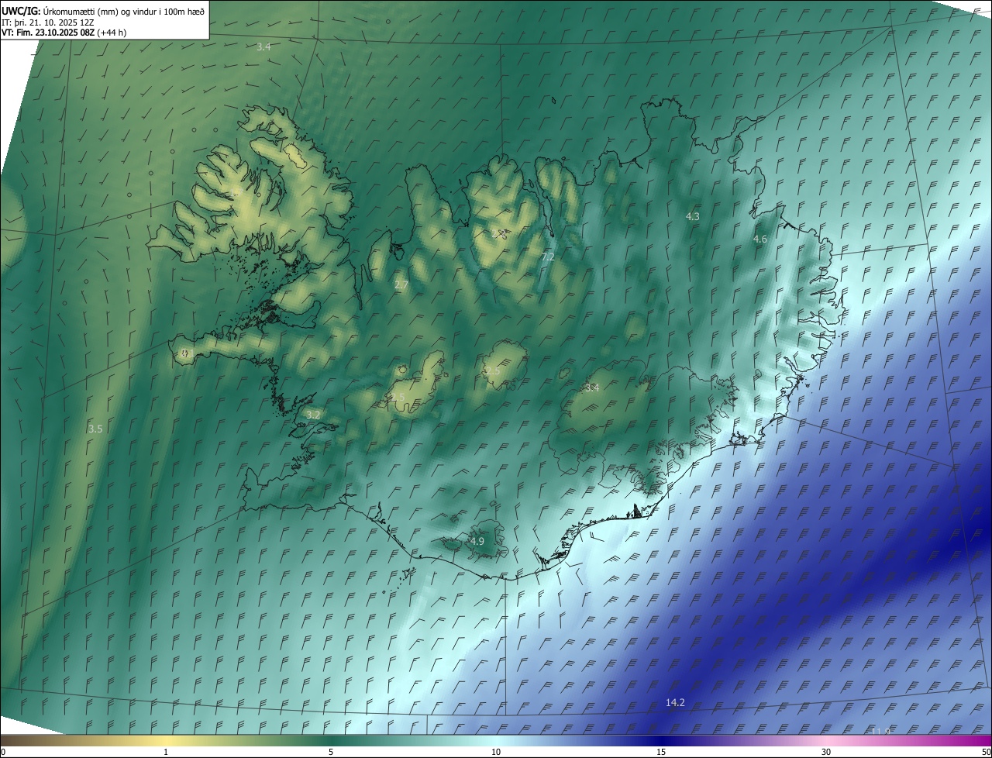Click the 4.6 map value label
The width and height of the screenshot is (992, 758).
(760, 239)
